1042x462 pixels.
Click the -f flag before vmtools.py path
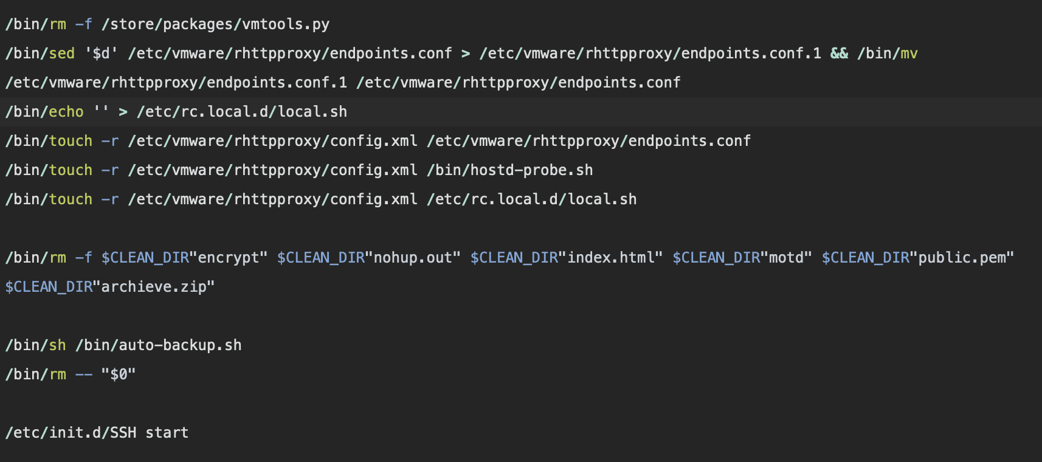83,24
